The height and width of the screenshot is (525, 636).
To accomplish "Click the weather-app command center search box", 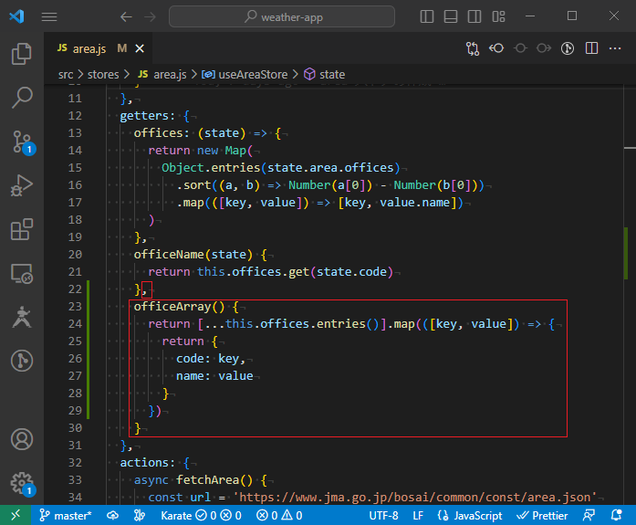I will pyautogui.click(x=282, y=16).
